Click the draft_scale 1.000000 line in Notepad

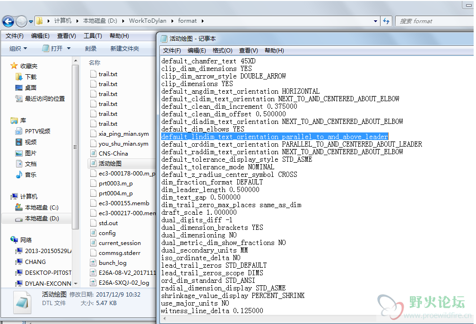[x=199, y=212]
